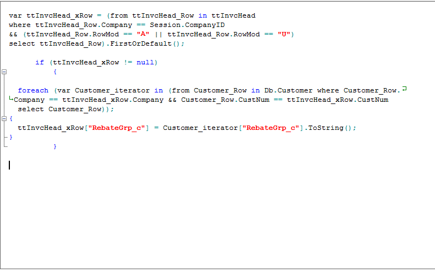Click the "A" string literal

point(143,35)
